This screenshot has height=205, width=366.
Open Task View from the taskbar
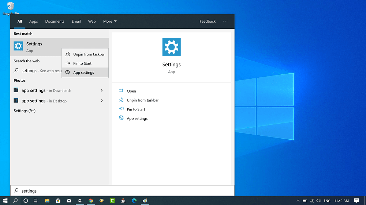tap(36, 201)
